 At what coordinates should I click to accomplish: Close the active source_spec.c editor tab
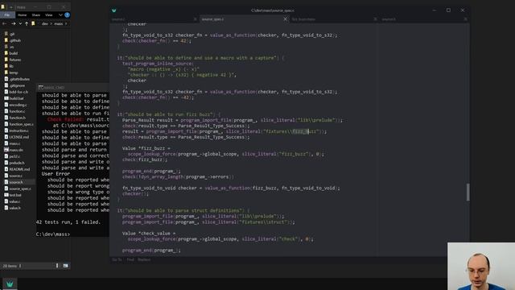point(286,19)
